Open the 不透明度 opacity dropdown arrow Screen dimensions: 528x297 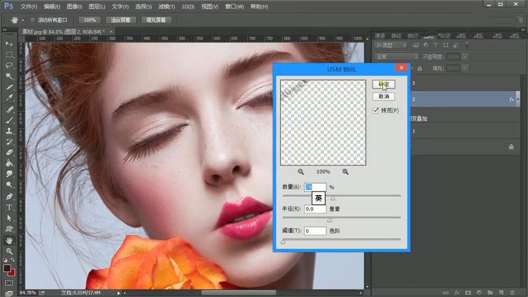(x=465, y=57)
